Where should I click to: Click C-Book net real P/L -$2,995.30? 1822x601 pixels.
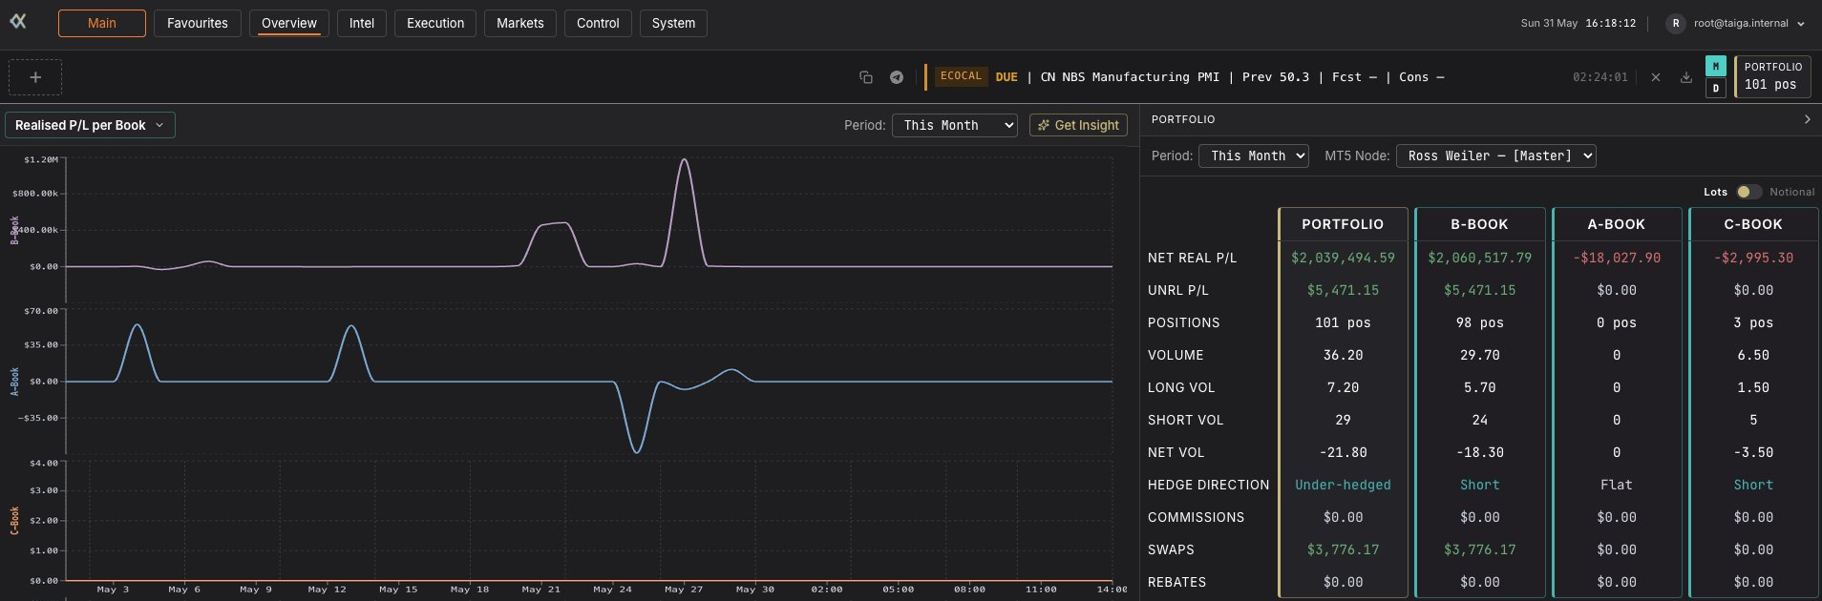tap(1753, 258)
